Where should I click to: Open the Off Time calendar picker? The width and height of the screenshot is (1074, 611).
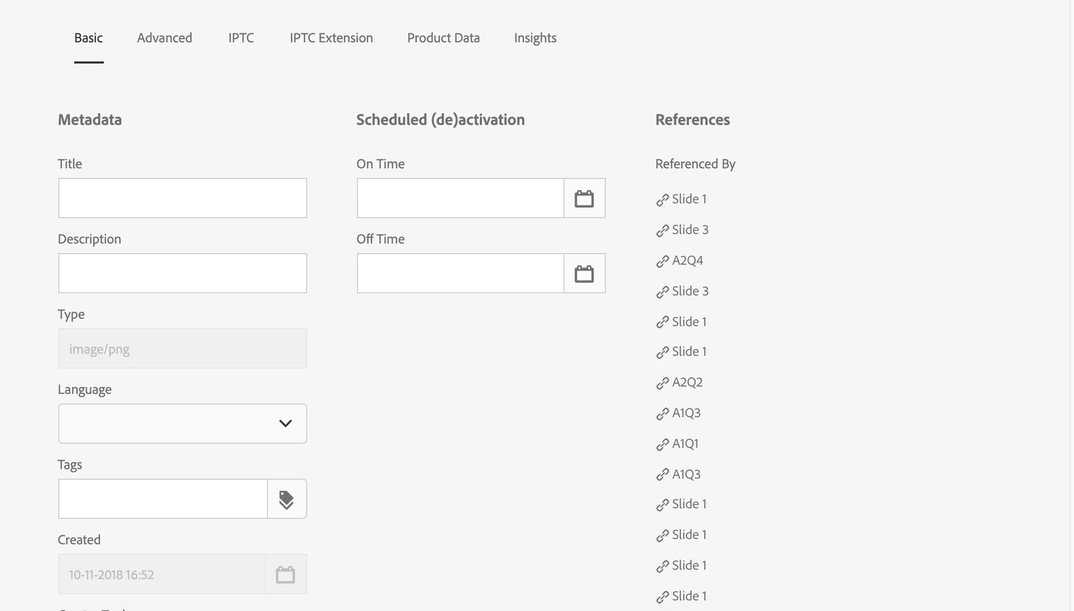click(584, 274)
